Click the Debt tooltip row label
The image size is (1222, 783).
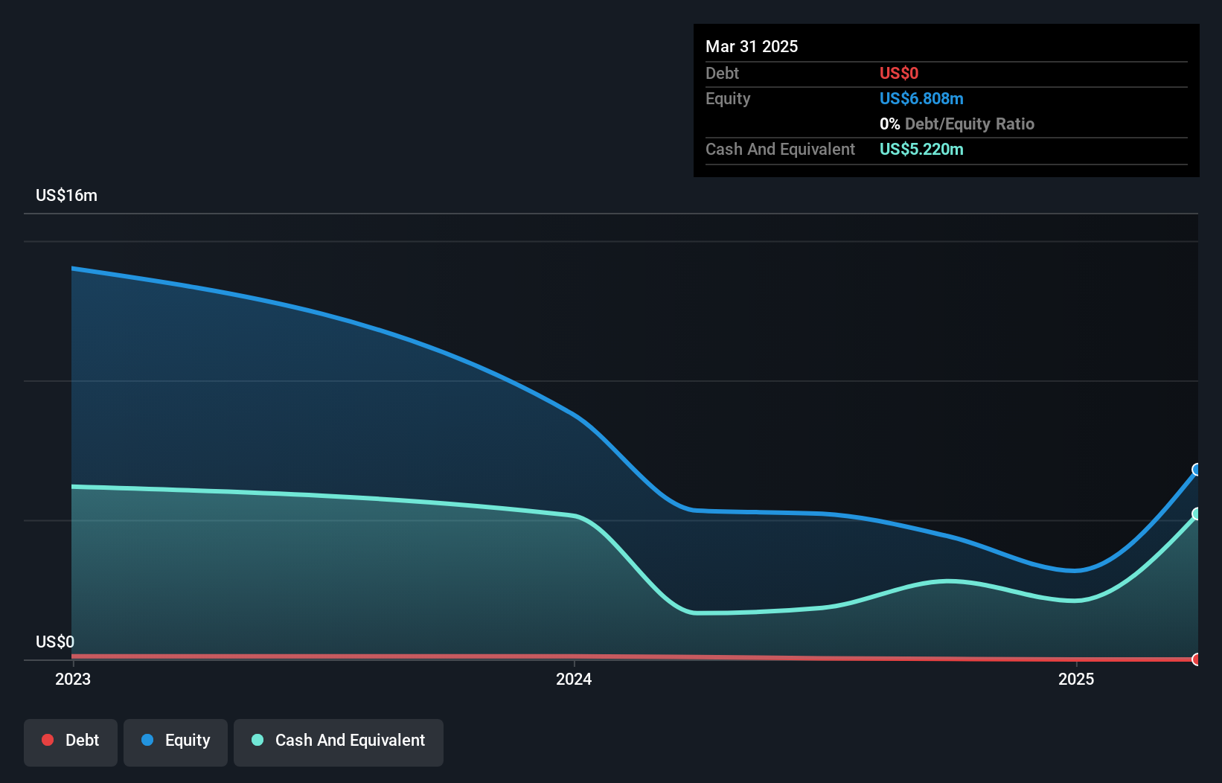722,74
